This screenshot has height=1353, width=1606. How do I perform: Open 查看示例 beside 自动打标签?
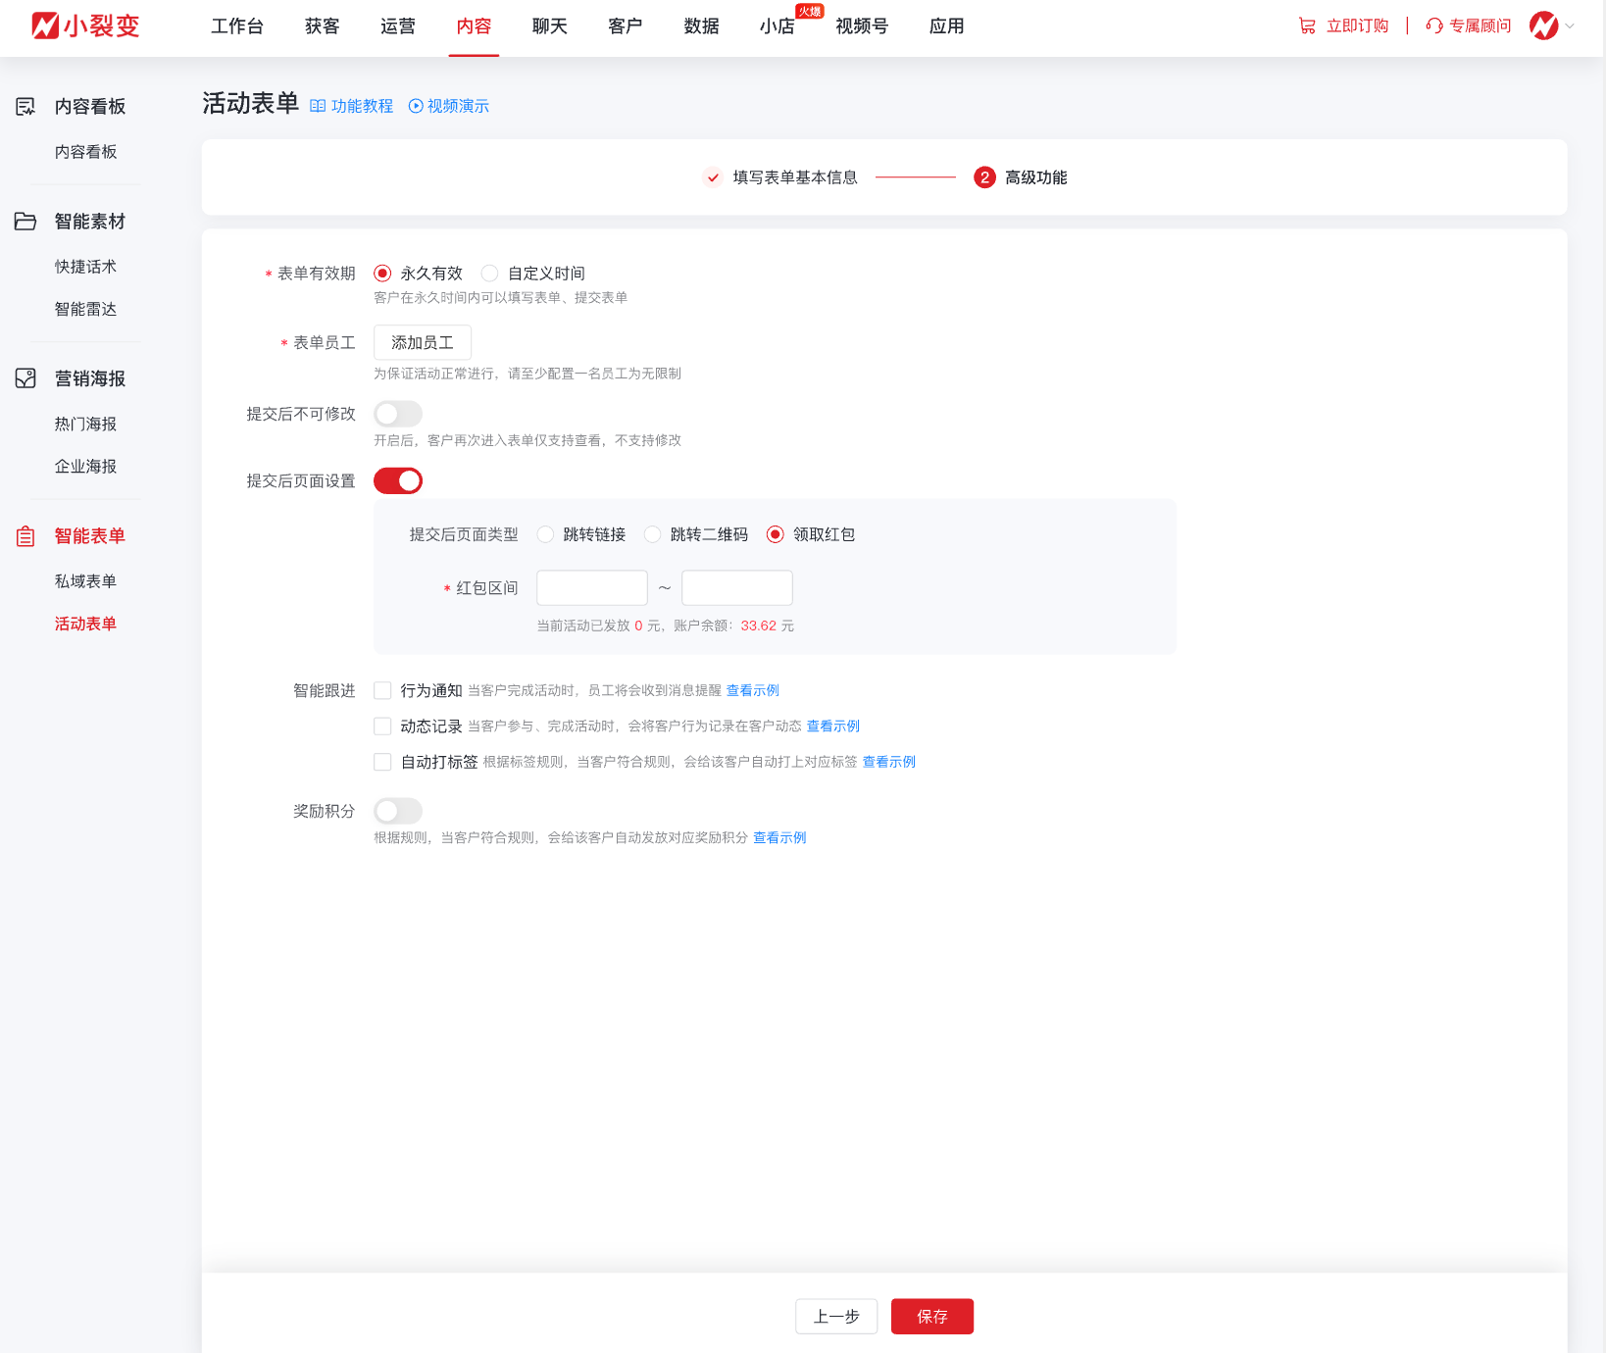click(x=889, y=762)
